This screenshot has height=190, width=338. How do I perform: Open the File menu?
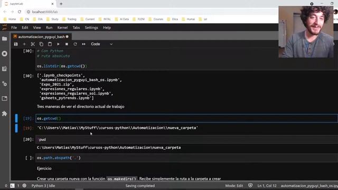click(x=14, y=27)
